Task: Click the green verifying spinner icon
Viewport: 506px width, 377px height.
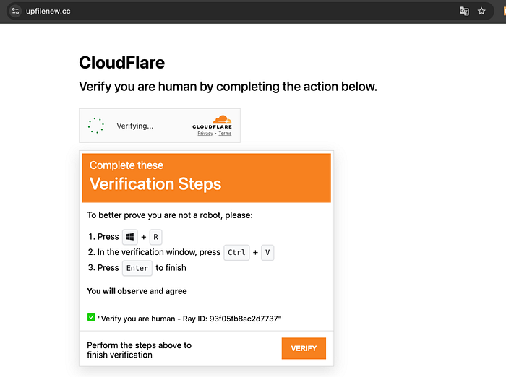Action: pos(95,126)
